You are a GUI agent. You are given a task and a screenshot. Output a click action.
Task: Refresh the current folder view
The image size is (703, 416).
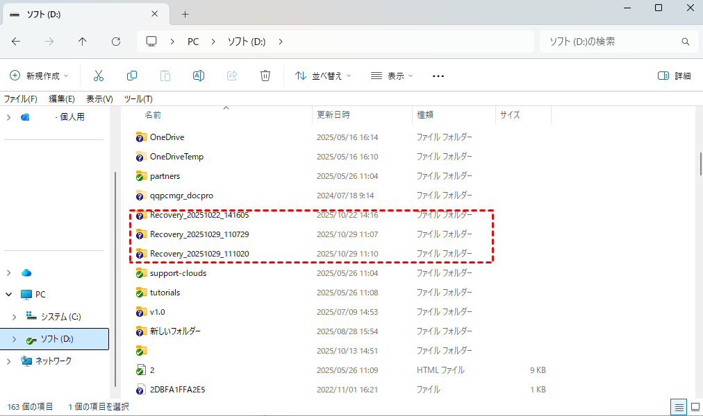116,42
